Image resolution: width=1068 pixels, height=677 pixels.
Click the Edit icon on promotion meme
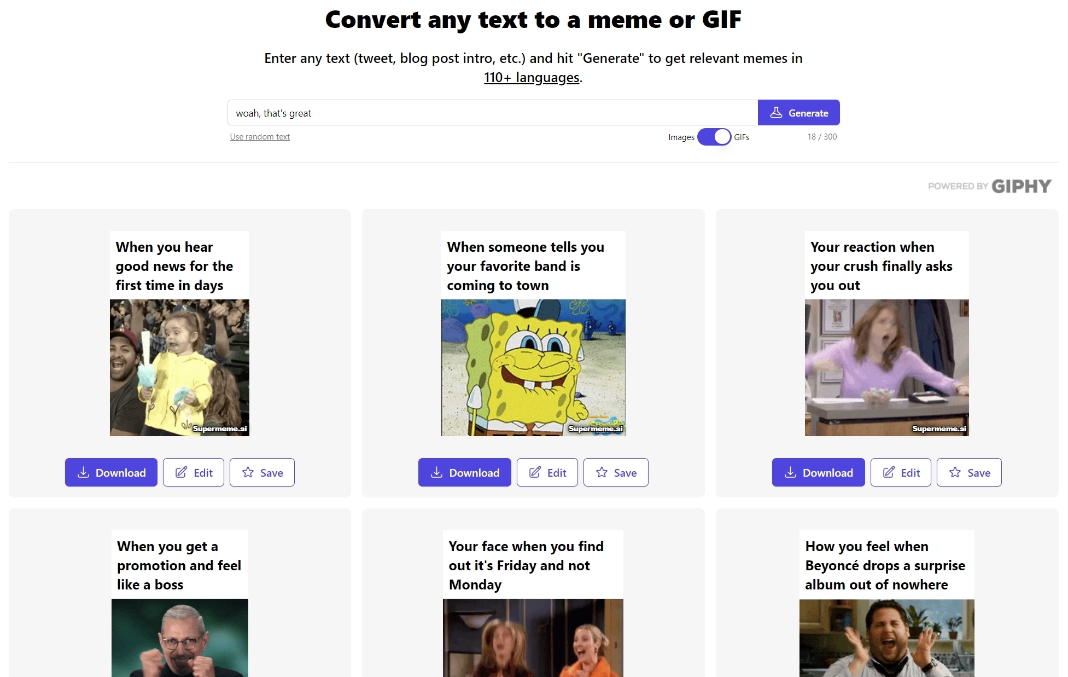click(193, 471)
